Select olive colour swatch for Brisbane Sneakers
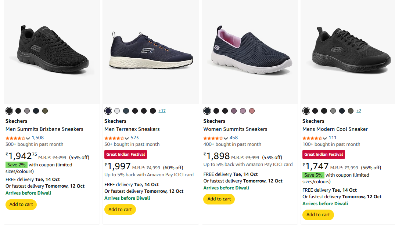 coord(45,111)
